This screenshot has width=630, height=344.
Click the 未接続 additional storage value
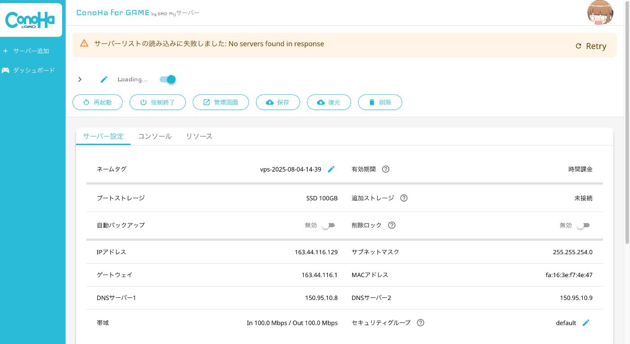pyautogui.click(x=583, y=198)
